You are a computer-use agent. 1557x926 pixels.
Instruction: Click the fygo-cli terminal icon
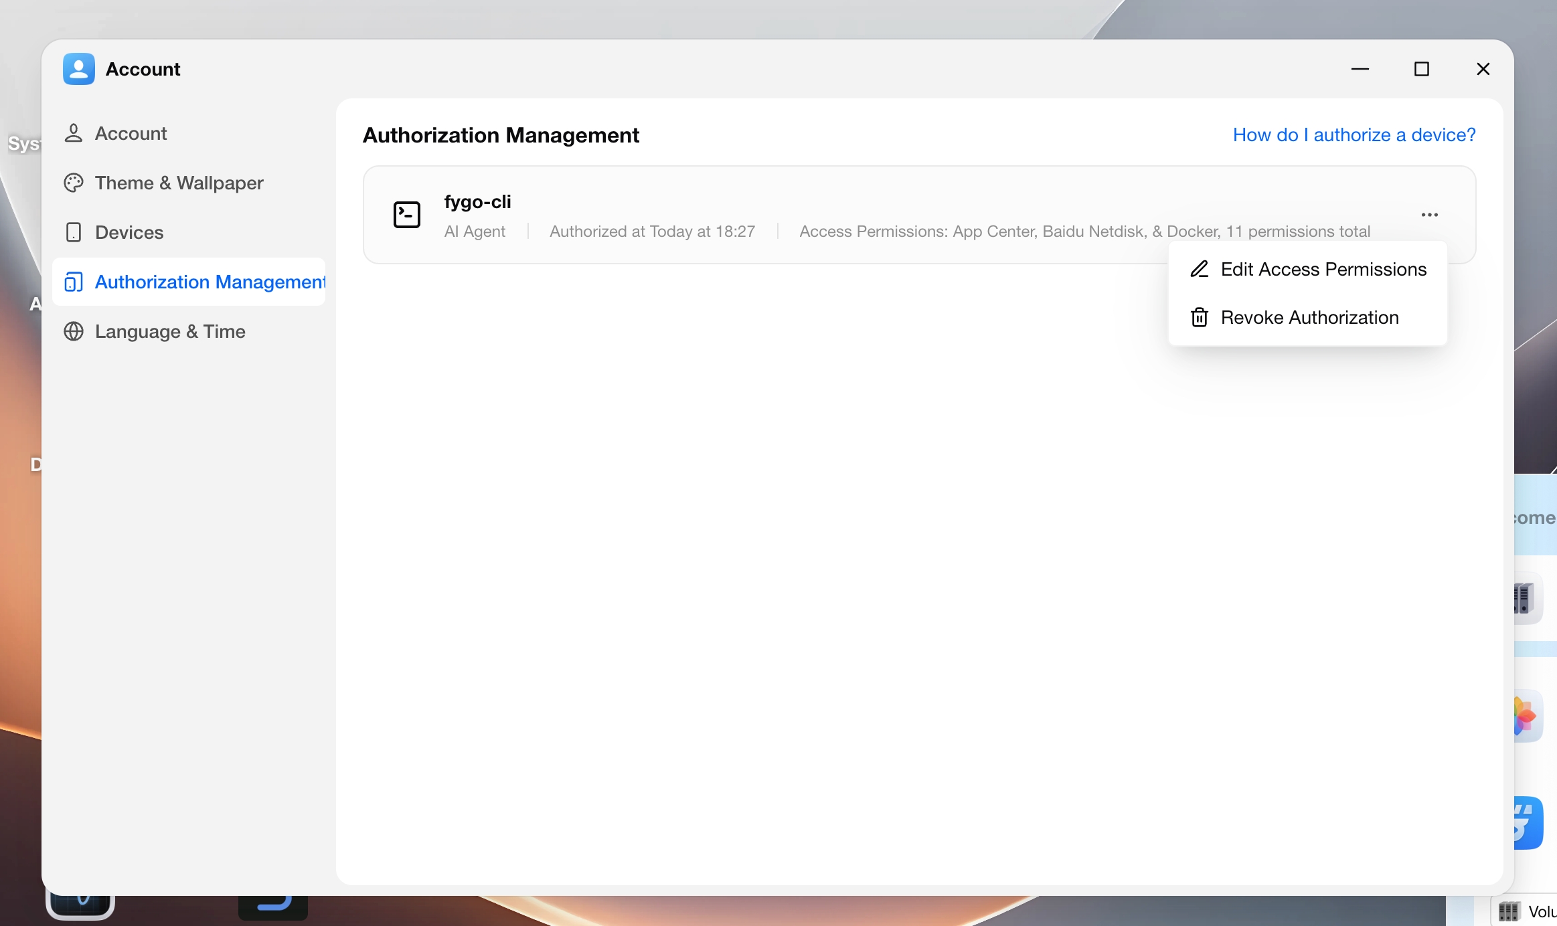(x=407, y=215)
